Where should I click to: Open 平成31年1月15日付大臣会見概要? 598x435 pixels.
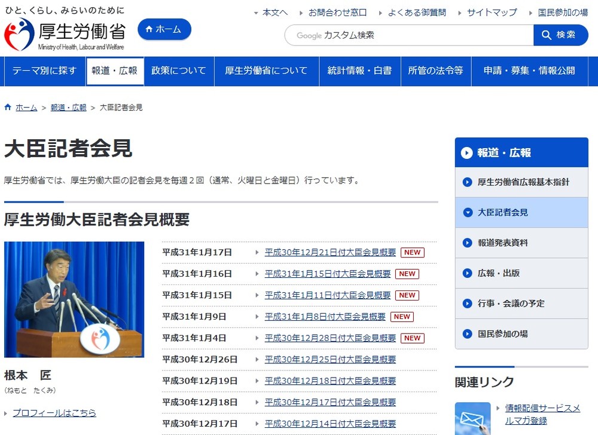(x=328, y=274)
